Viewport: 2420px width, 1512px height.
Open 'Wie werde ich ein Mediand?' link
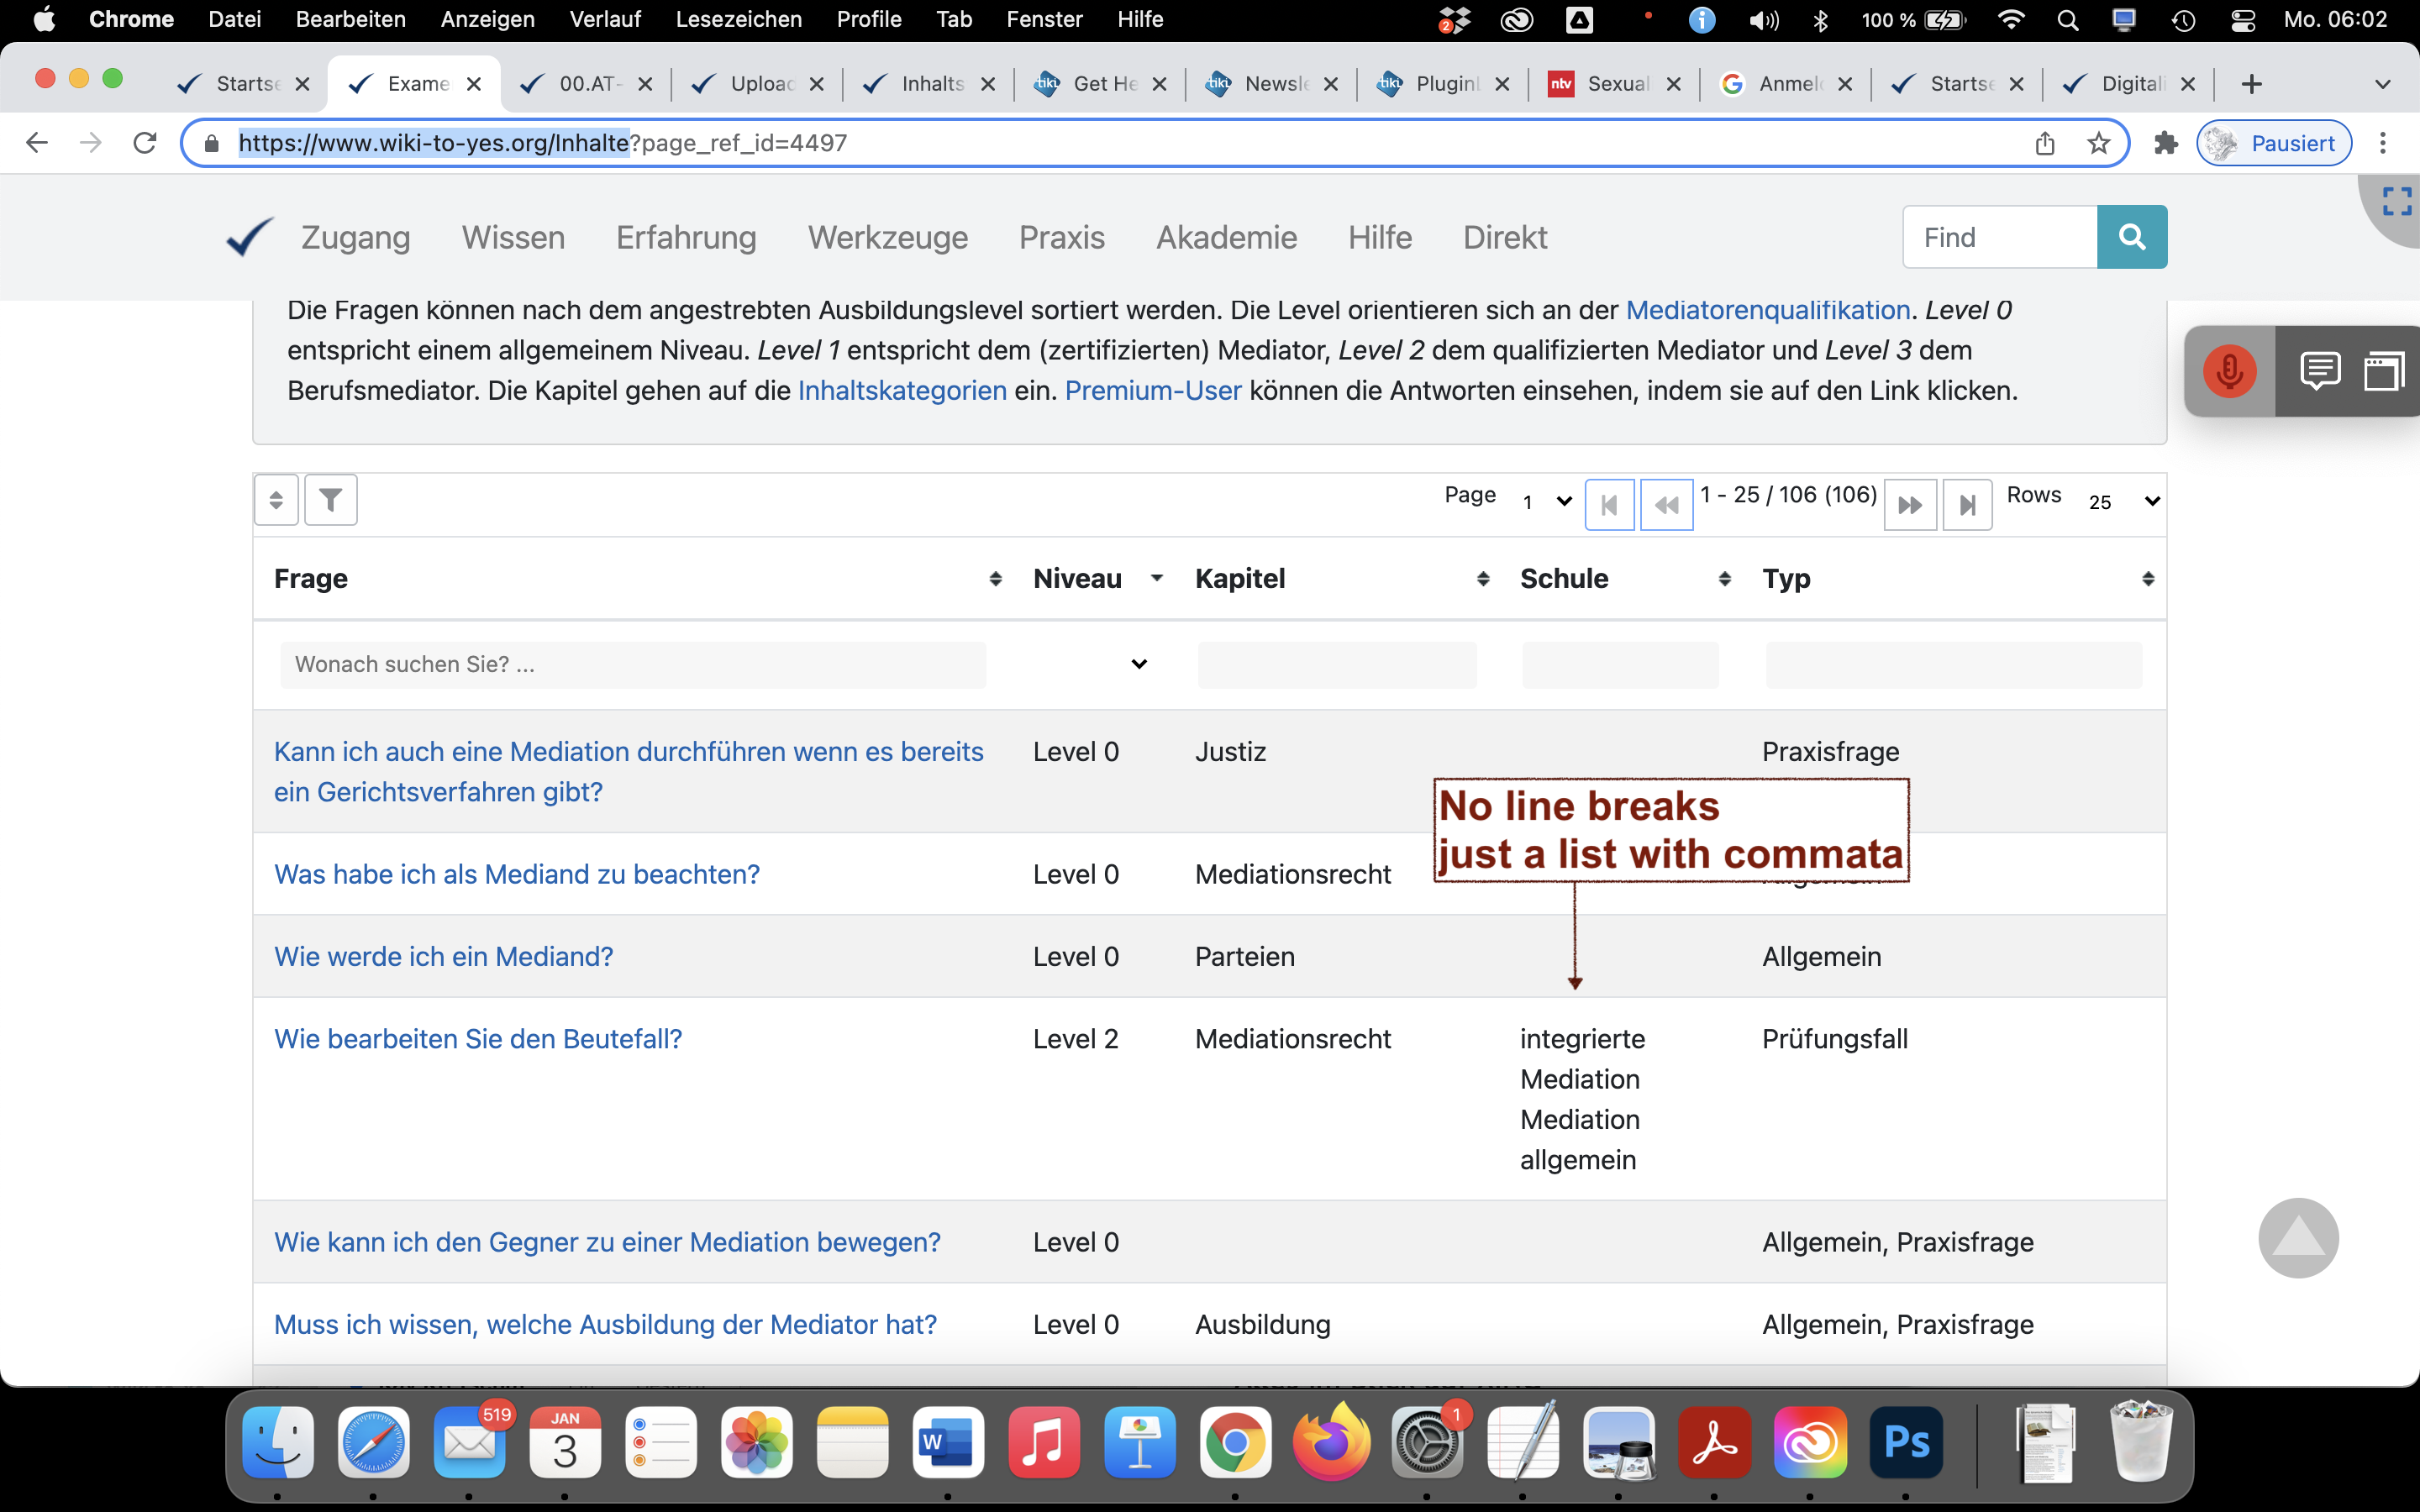click(x=443, y=956)
